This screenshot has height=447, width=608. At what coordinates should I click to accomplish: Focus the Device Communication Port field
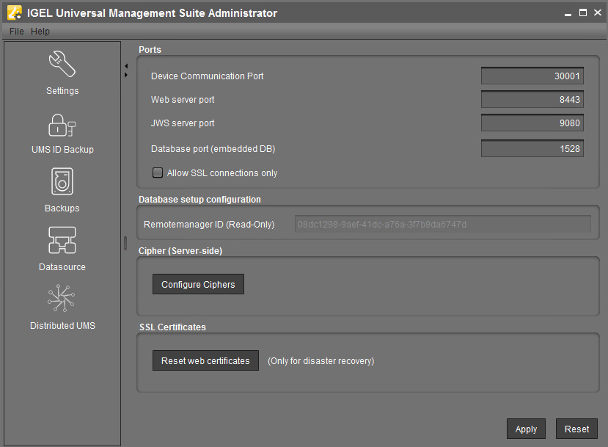(532, 76)
